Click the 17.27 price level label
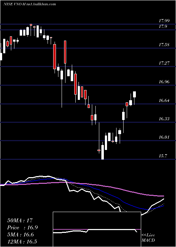The height and width of the screenshot is (247, 176). [x=164, y=63]
